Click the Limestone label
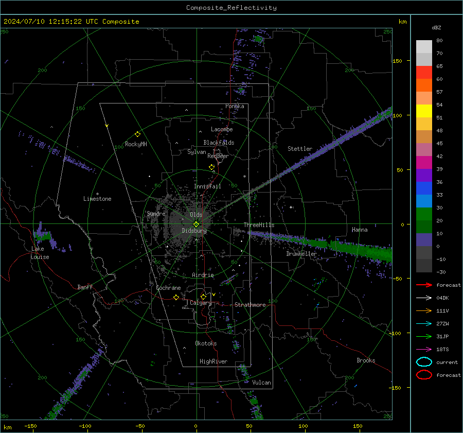This screenshot has width=463, height=433. tap(97, 199)
